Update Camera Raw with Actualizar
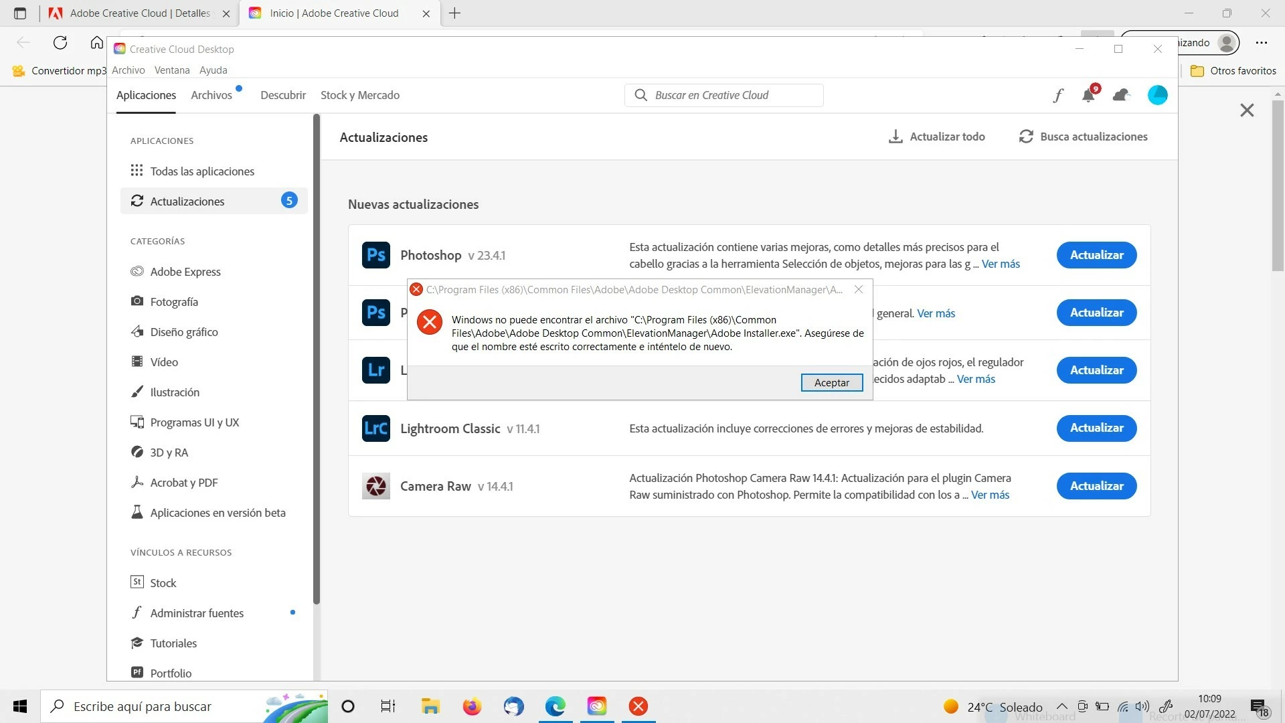1285x723 pixels. [1096, 486]
